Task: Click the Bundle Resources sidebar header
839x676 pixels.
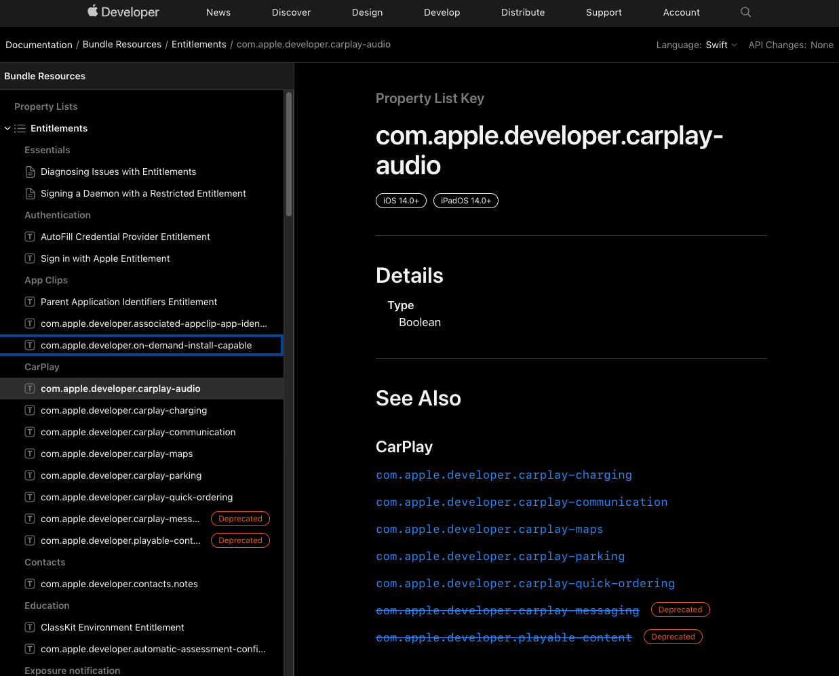Action: point(45,76)
